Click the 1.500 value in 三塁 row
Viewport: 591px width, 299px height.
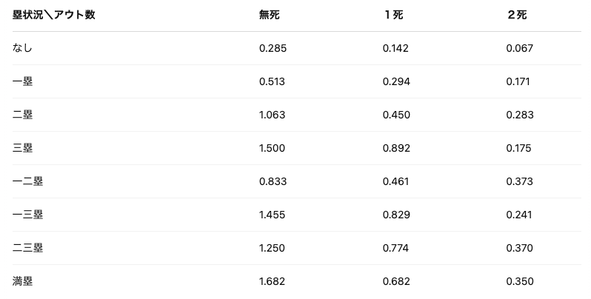pyautogui.click(x=272, y=148)
